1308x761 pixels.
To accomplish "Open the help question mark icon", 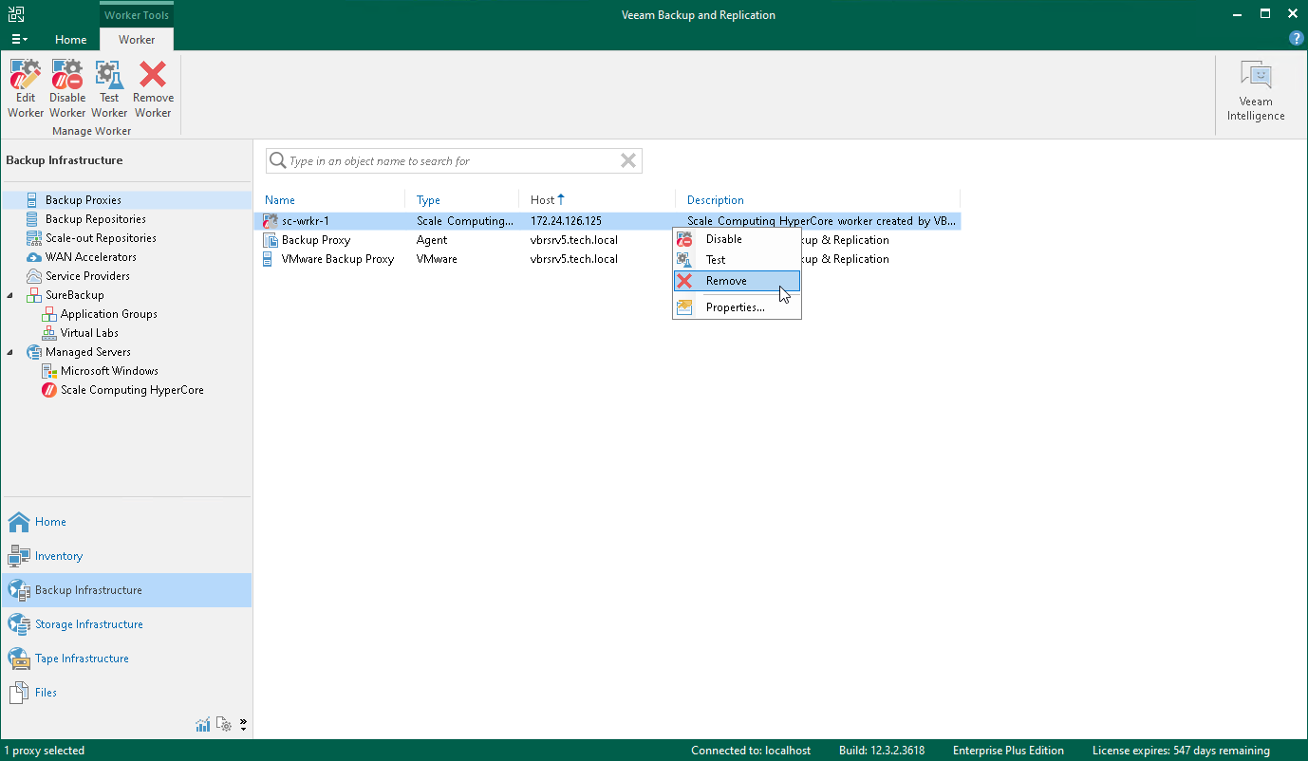I will click(1296, 39).
